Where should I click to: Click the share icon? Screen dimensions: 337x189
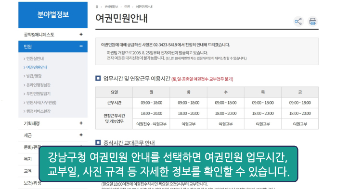coord(298,22)
